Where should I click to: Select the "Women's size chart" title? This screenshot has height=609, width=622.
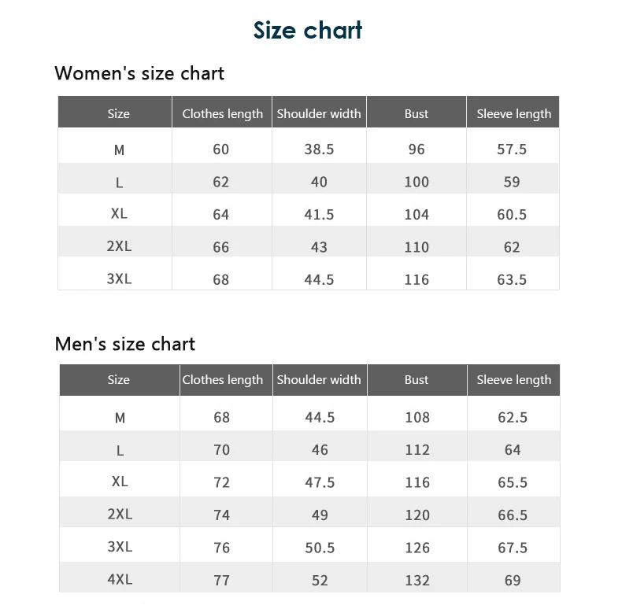(x=139, y=73)
